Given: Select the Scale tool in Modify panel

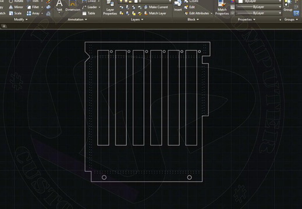Looking at the screenshot, I should (15, 13).
